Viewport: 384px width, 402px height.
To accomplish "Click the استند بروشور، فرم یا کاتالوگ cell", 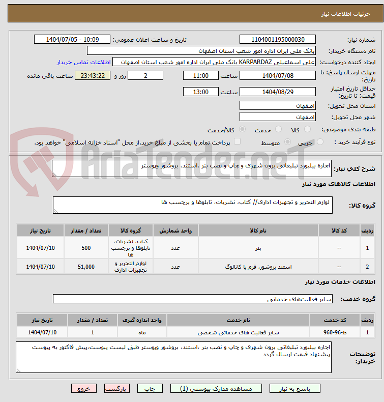I will click(x=258, y=267).
